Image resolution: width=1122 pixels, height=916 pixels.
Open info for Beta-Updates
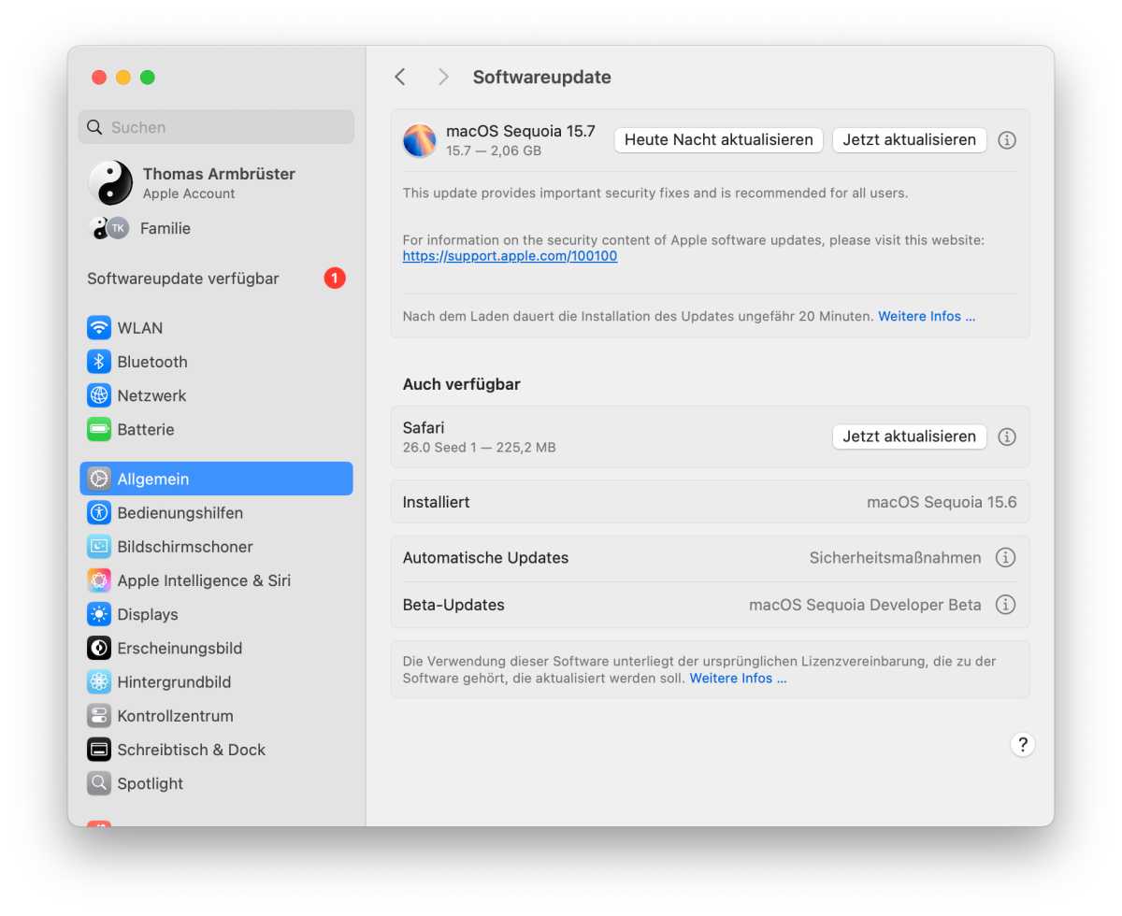click(x=1005, y=605)
